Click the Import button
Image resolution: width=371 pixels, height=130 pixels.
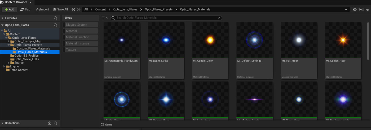point(42,10)
